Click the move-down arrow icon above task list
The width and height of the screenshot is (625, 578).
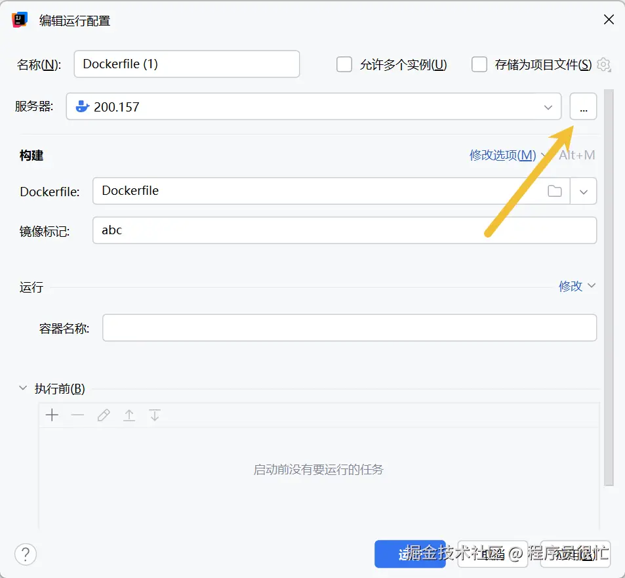[154, 415]
